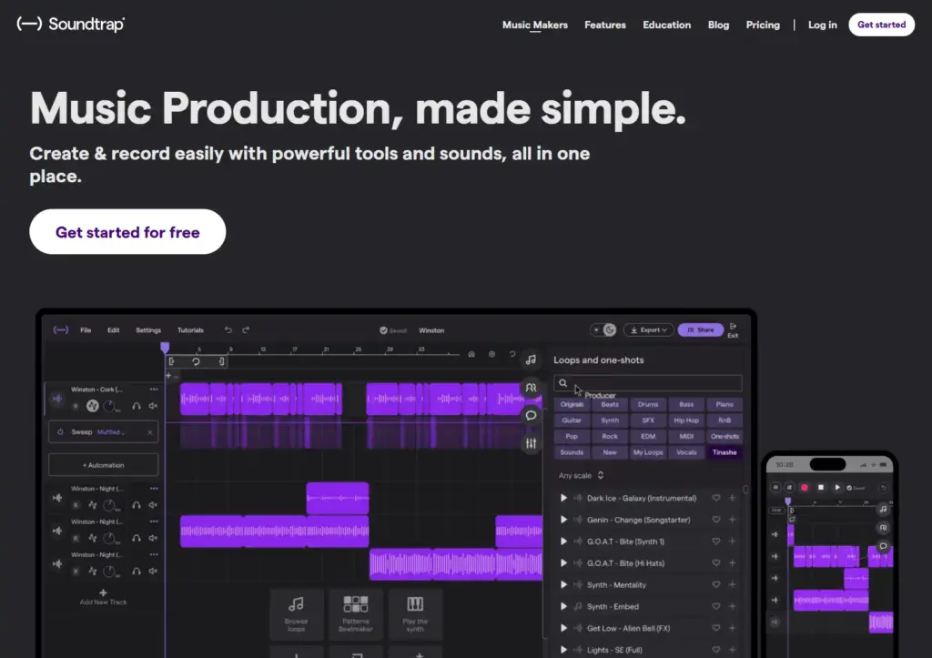Favorite the Genin - Change (Songstarter) loop
Screen dimensions: 932x658
[x=716, y=520]
